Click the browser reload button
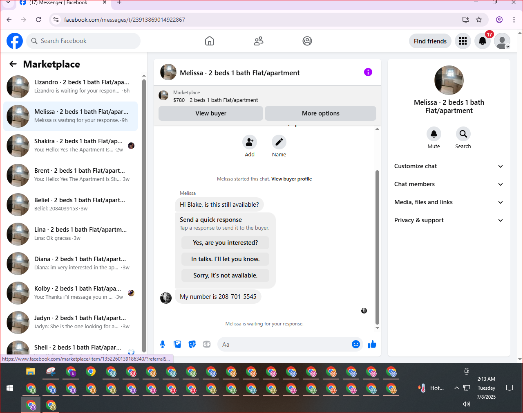 [38, 20]
